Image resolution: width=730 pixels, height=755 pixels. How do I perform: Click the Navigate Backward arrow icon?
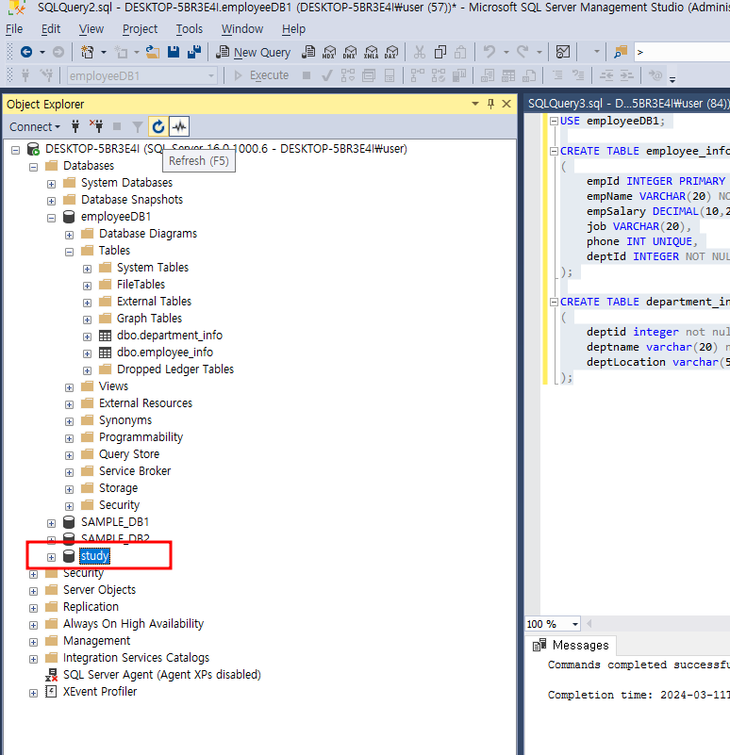point(26,52)
